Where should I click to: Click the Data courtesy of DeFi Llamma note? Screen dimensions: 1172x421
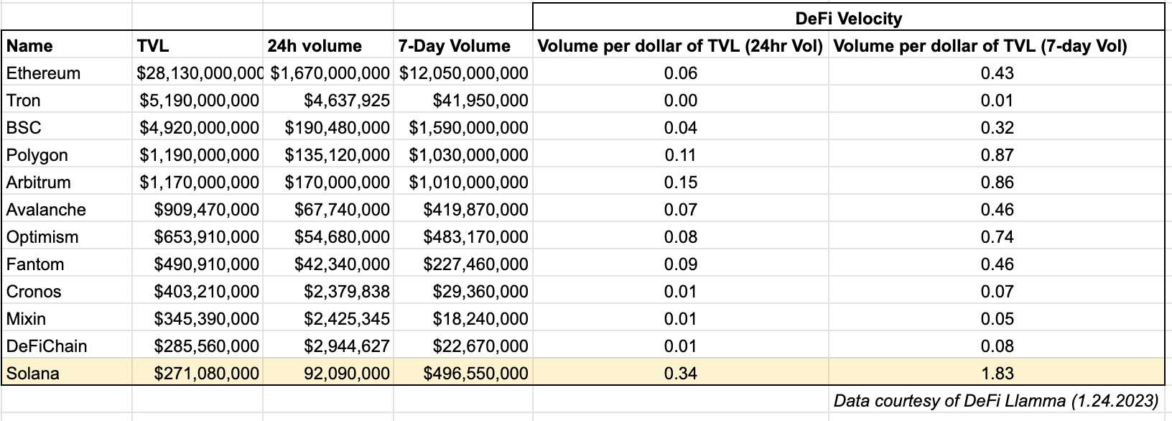coord(996,400)
